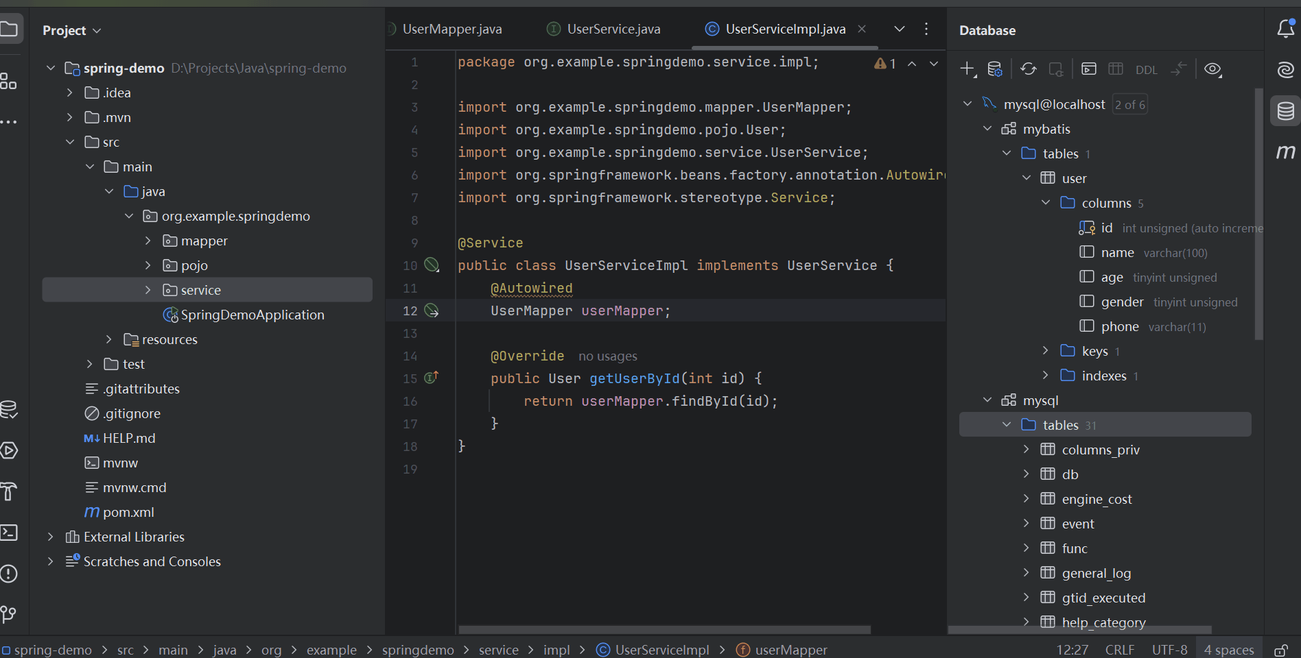Screen dimensions: 1301x658
Task: Expand External Libraries node
Action: click(50, 537)
